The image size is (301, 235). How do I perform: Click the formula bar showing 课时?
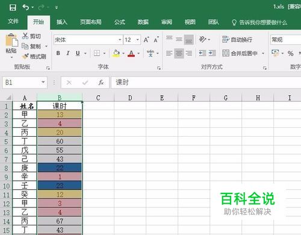click(x=206, y=83)
